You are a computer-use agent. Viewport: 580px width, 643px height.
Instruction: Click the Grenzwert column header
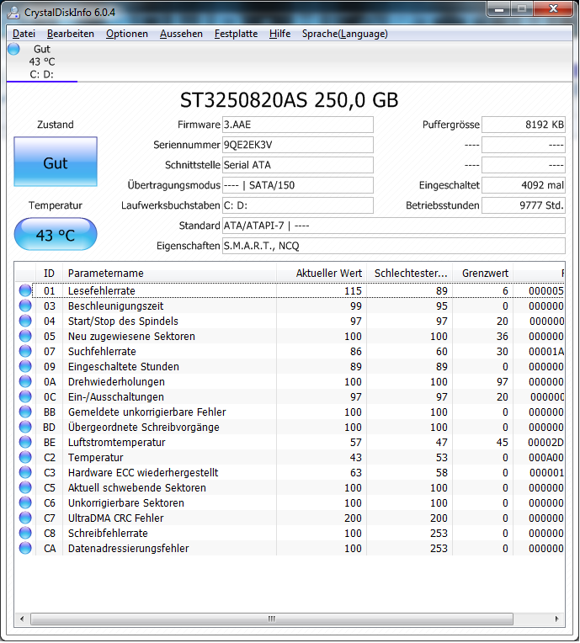tap(483, 274)
